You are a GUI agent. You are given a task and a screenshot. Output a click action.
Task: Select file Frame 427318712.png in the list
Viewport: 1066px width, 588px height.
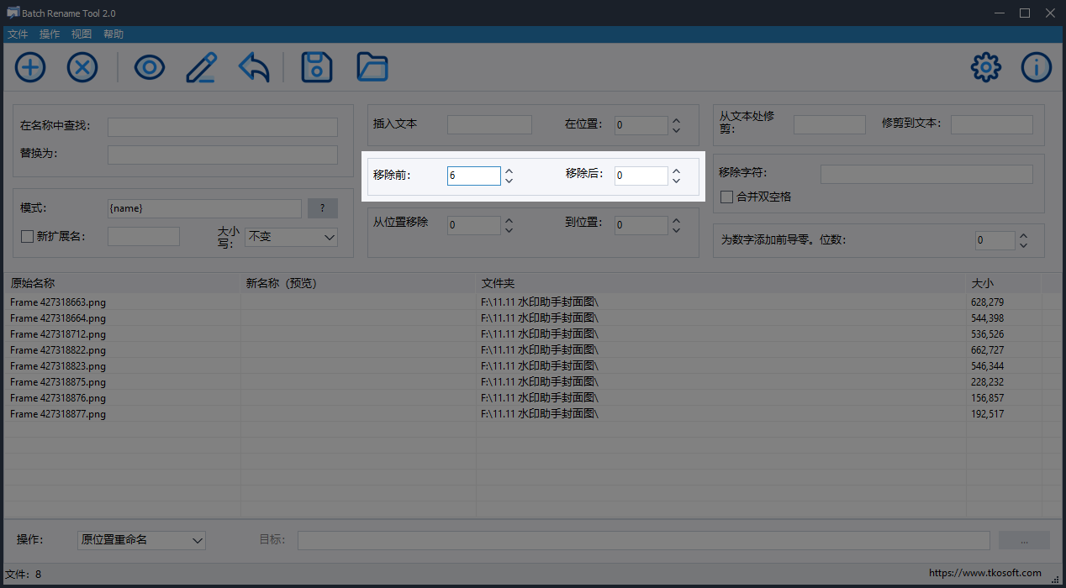(x=59, y=334)
